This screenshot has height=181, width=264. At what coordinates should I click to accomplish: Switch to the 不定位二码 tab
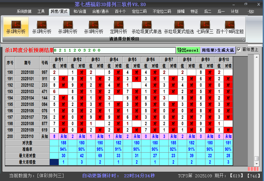pos(162,12)
